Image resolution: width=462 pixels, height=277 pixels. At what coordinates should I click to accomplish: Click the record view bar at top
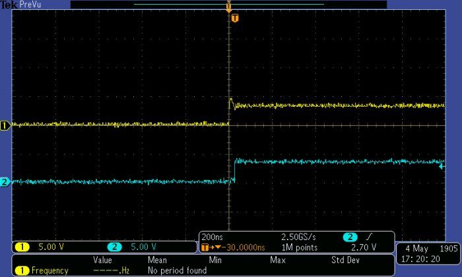(x=228, y=5)
